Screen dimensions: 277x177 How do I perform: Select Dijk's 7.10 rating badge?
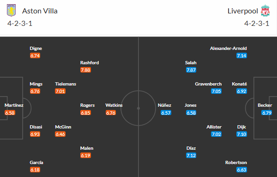click(x=241, y=134)
